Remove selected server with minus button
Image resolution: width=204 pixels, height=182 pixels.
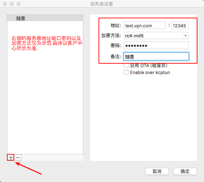tap(18, 157)
